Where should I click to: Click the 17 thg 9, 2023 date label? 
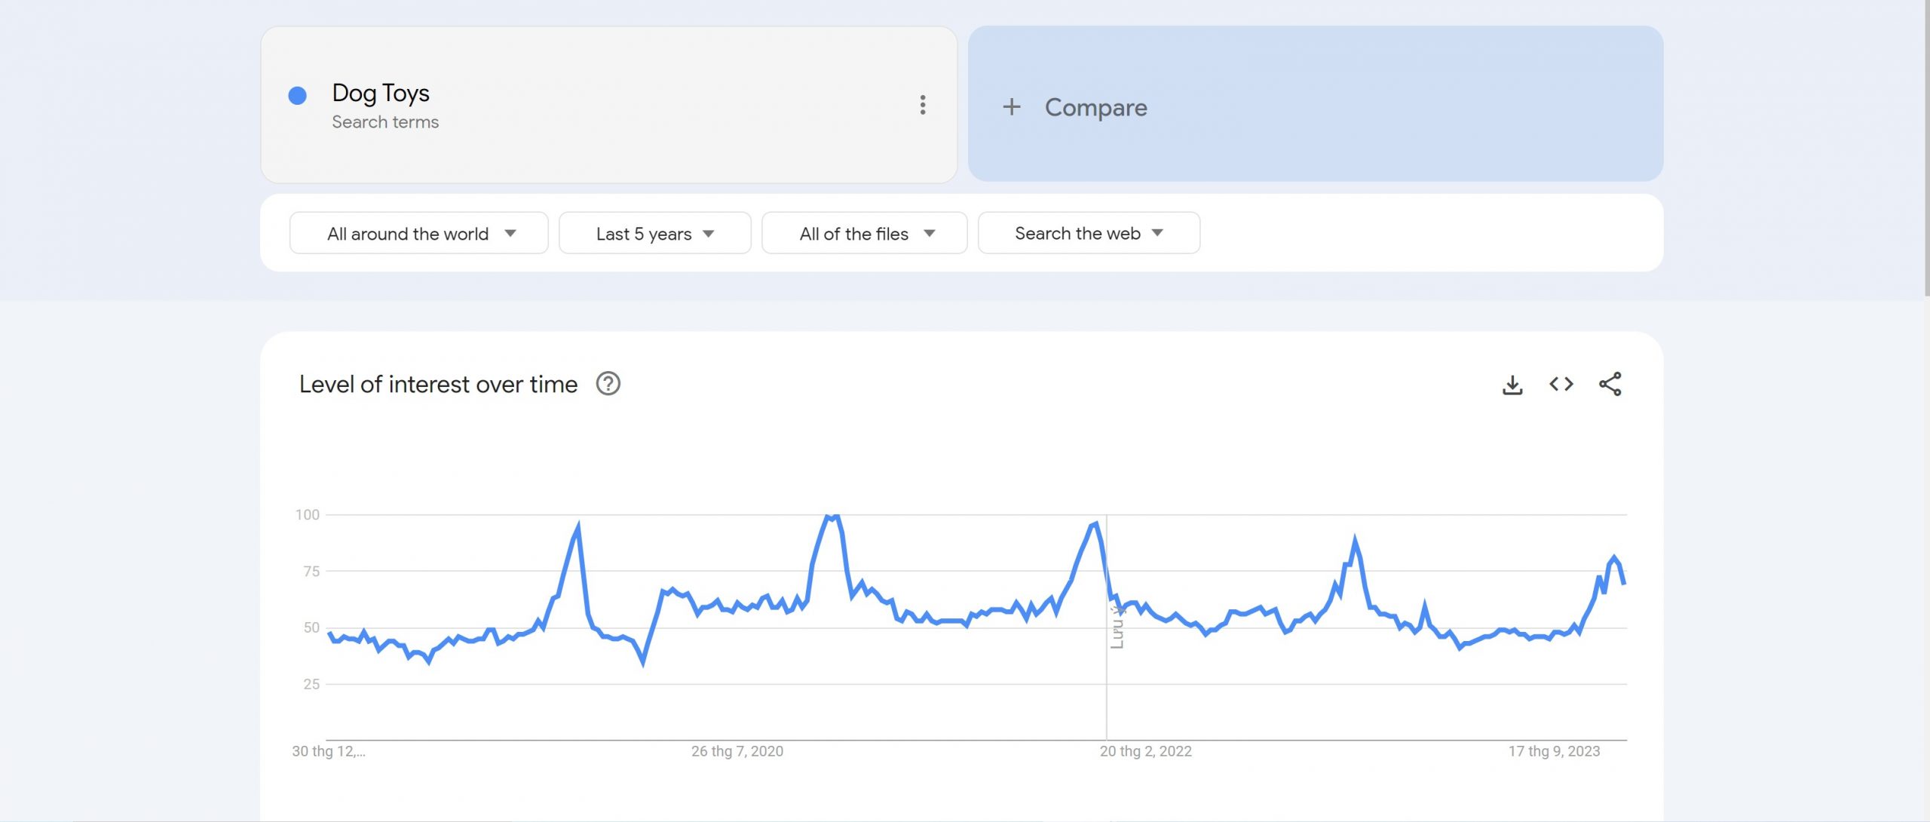(1554, 751)
